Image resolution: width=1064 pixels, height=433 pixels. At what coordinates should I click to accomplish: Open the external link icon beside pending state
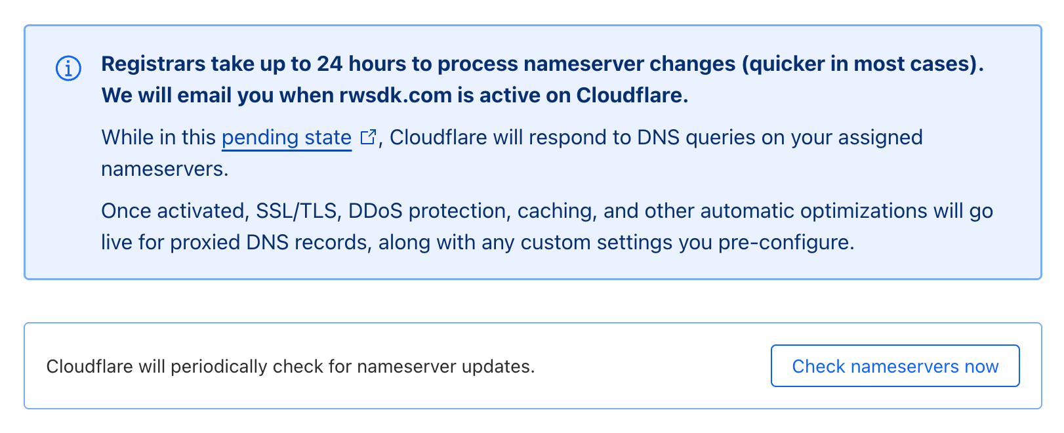[x=369, y=137]
